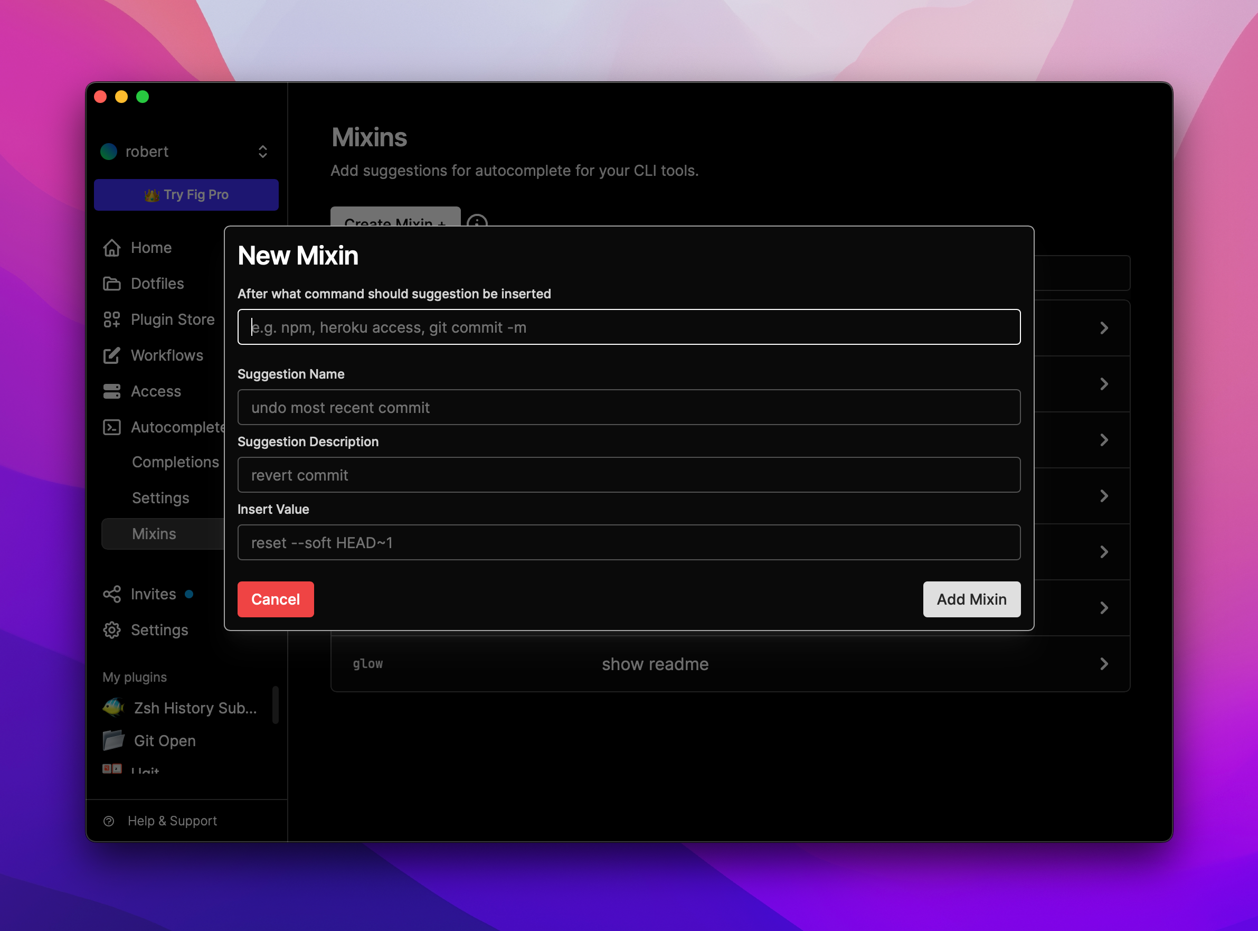1258x931 pixels.
Task: Select the Mixins sidebar item
Action: 163,534
